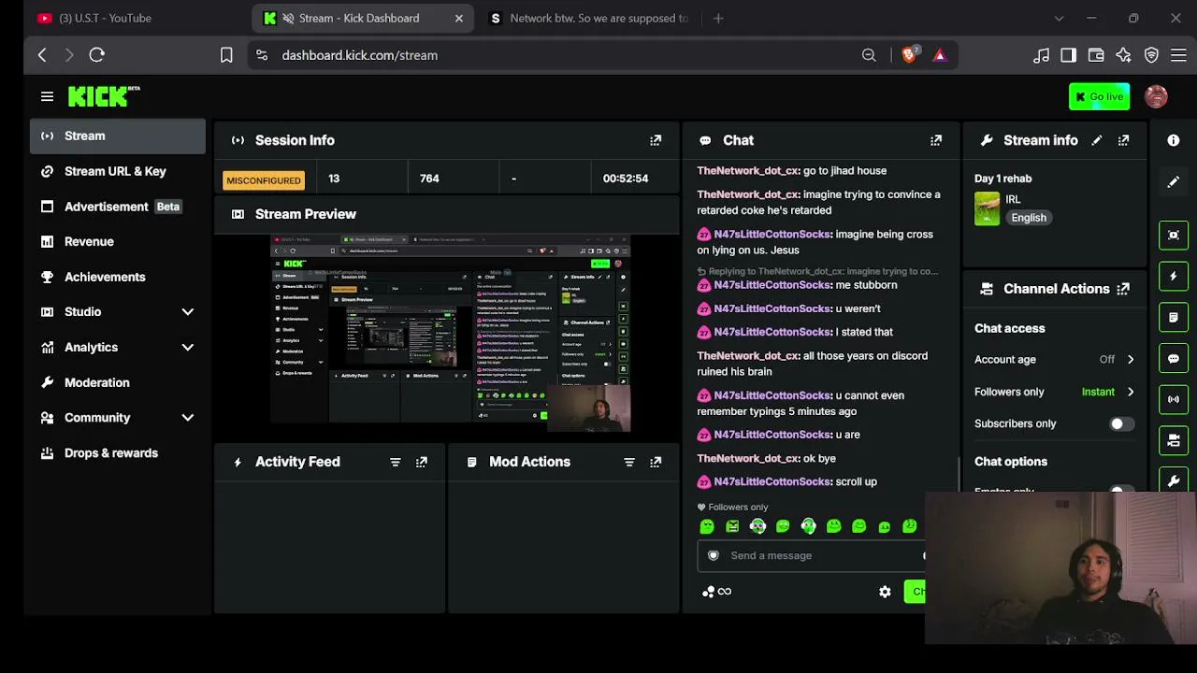Pop out the Stream info panel
1197x673 pixels.
[1123, 140]
